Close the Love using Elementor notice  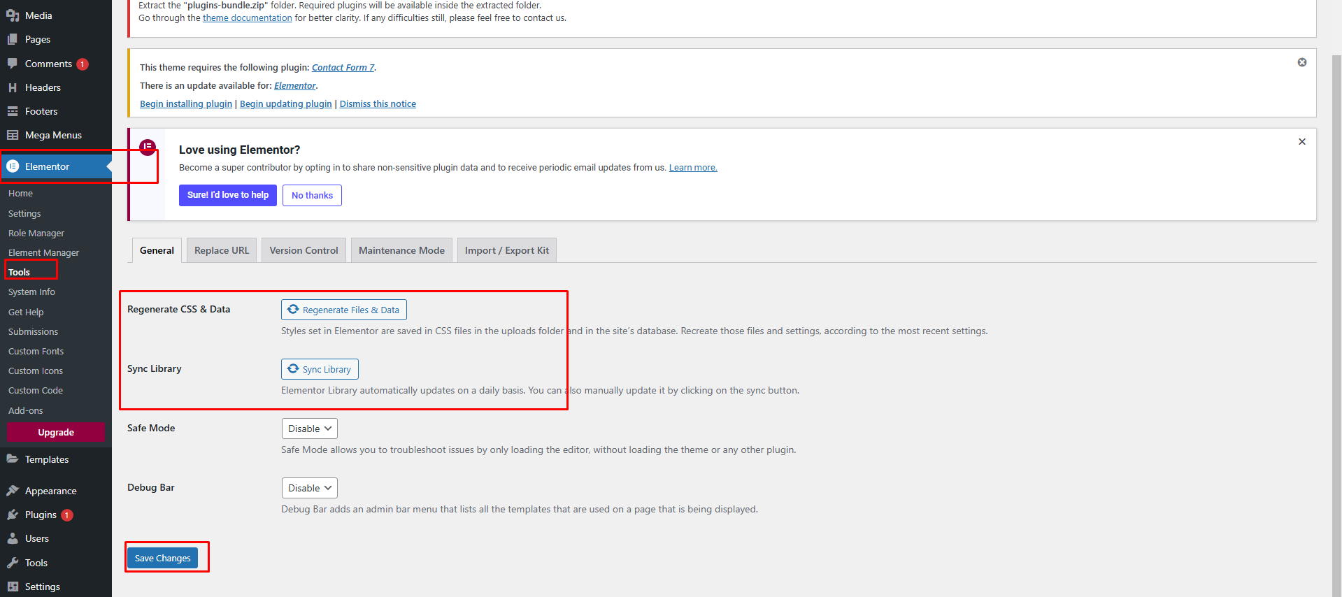pos(1302,141)
